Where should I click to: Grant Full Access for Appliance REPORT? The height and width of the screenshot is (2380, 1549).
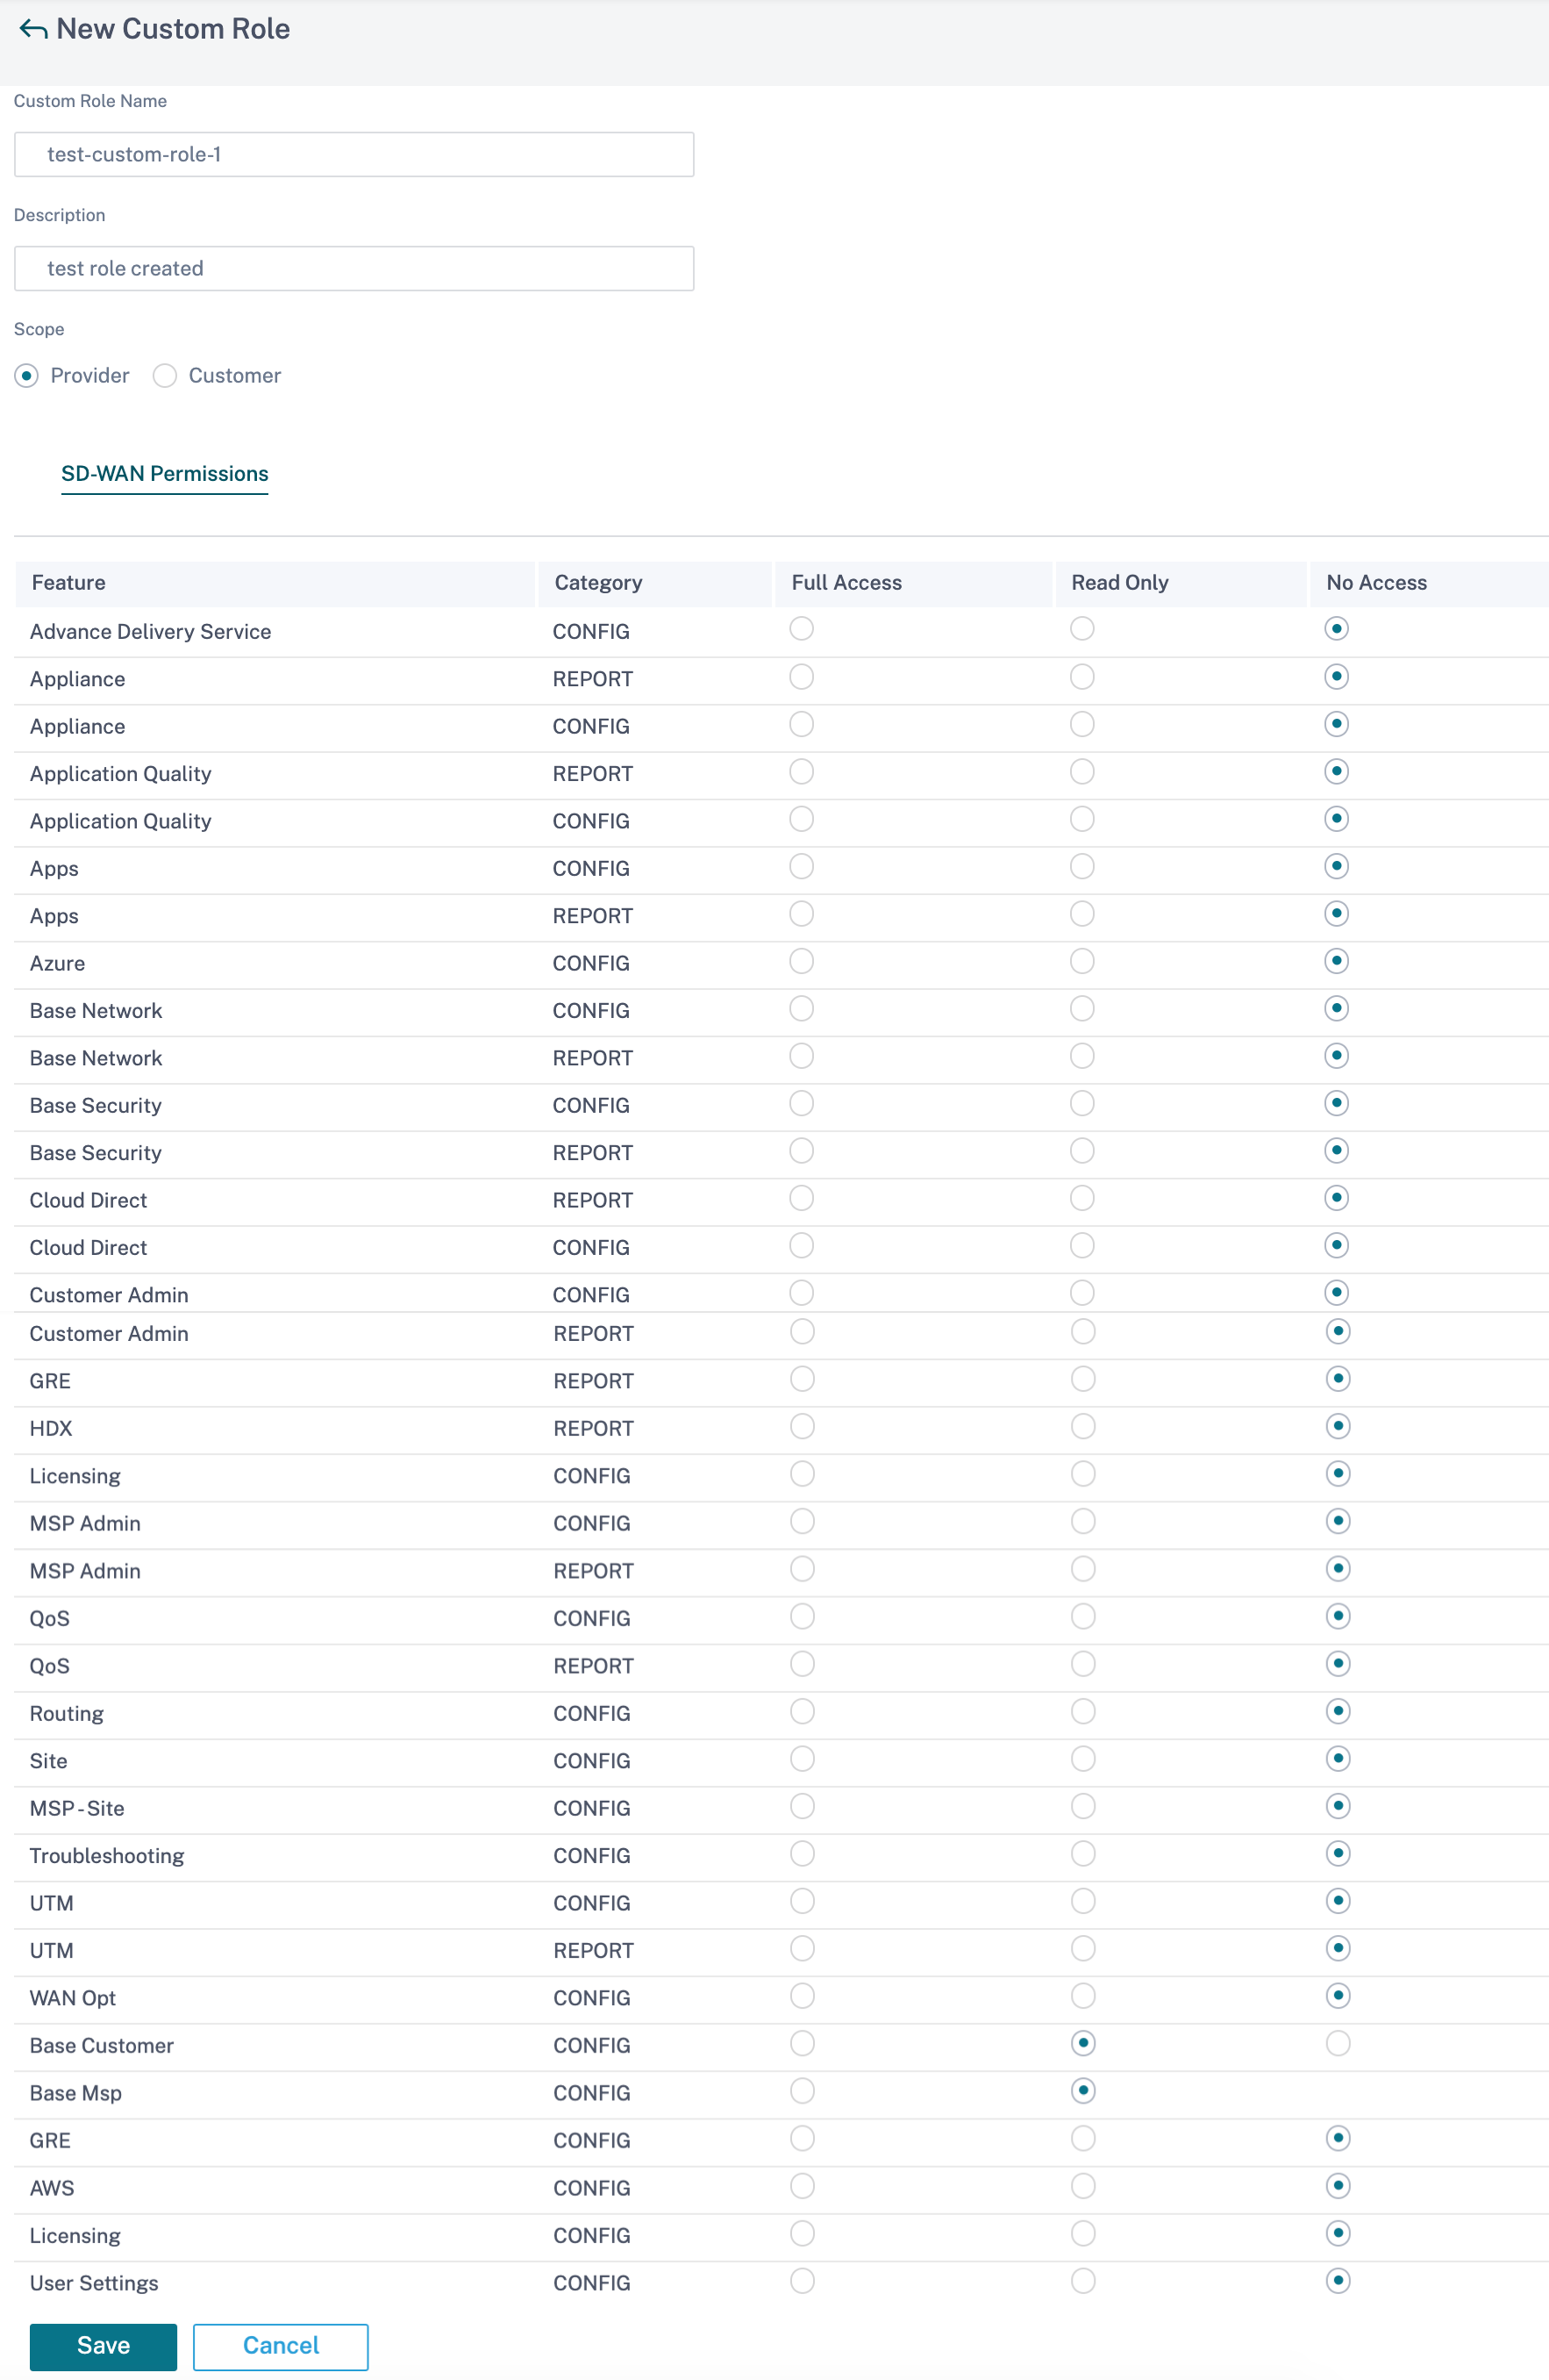[x=802, y=677]
